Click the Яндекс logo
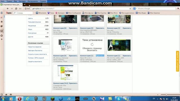Image resolution: width=180 pixels, height=101 pixels. point(9,13)
